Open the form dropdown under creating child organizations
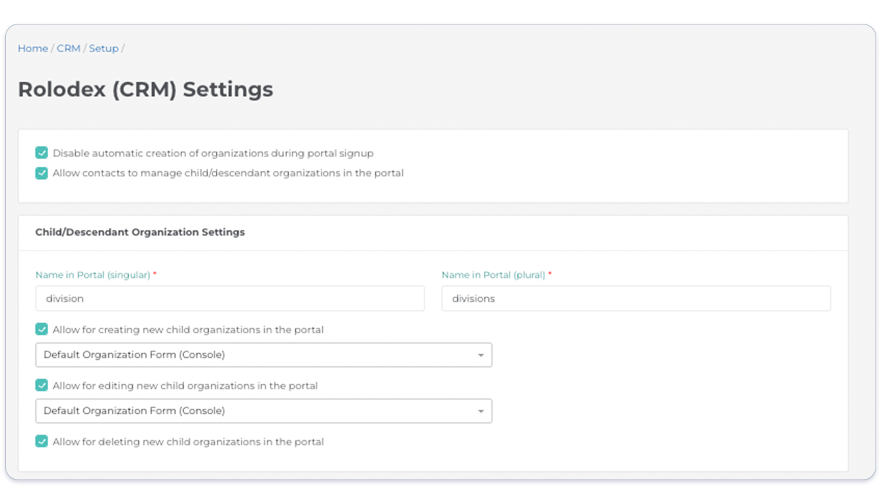This screenshot has width=880, height=502. 263,355
